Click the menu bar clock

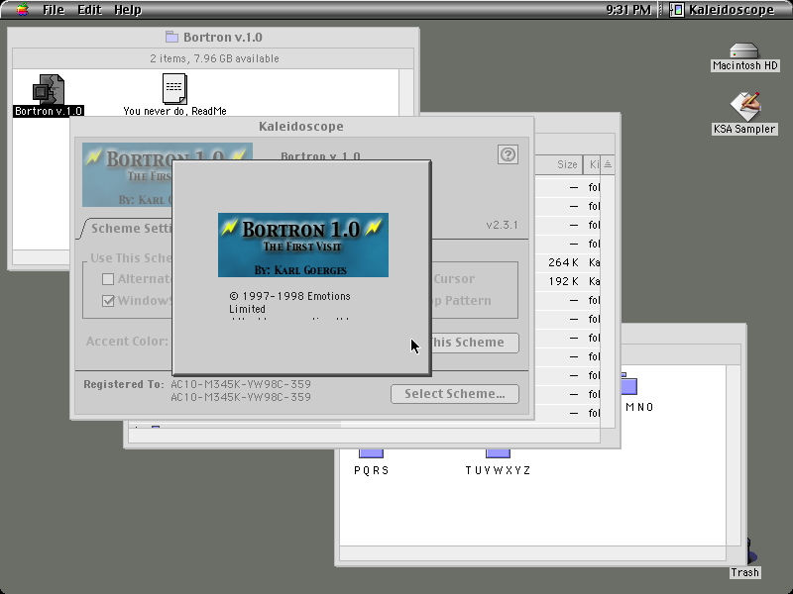[628, 10]
